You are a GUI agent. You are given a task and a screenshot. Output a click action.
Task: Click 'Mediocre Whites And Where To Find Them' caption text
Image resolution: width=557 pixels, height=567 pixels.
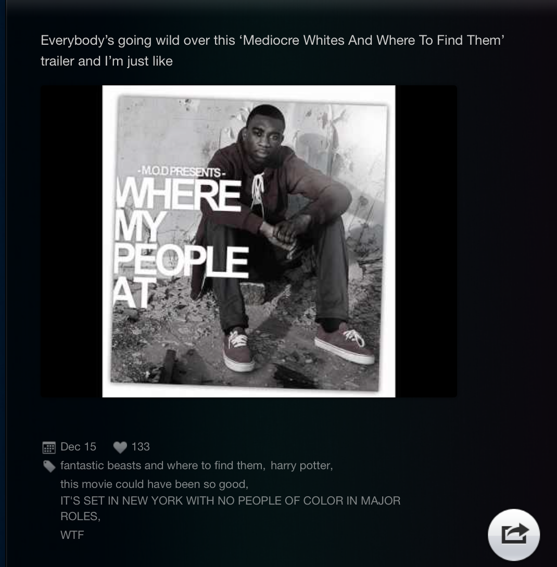point(373,40)
